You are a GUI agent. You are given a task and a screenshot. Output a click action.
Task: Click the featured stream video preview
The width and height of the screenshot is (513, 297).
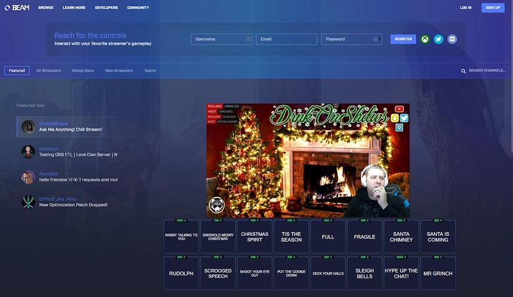[308, 160]
